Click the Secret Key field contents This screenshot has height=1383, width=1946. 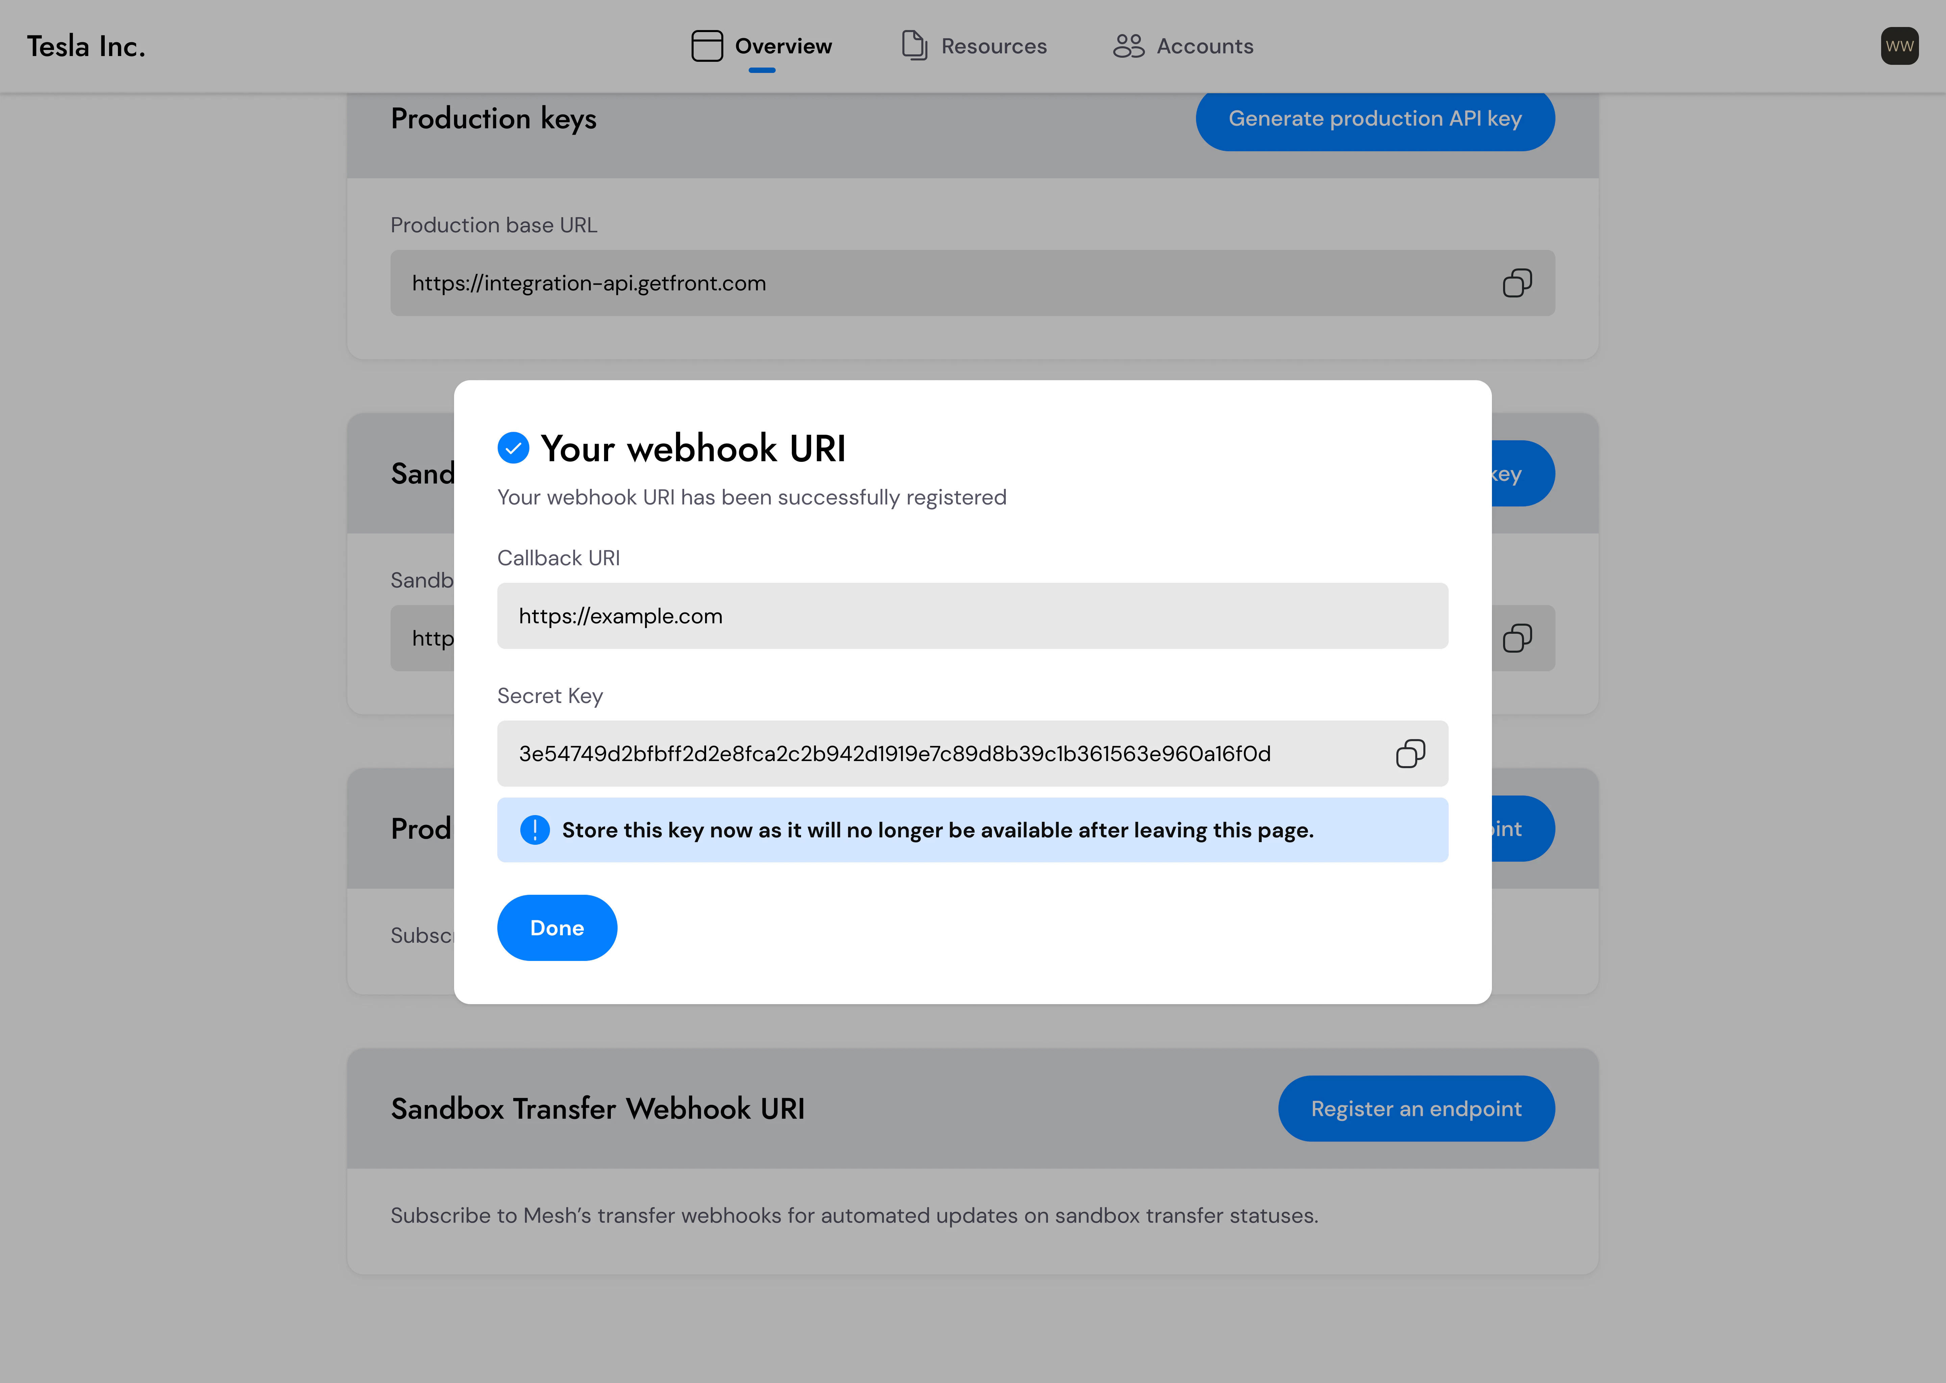pyautogui.click(x=895, y=754)
